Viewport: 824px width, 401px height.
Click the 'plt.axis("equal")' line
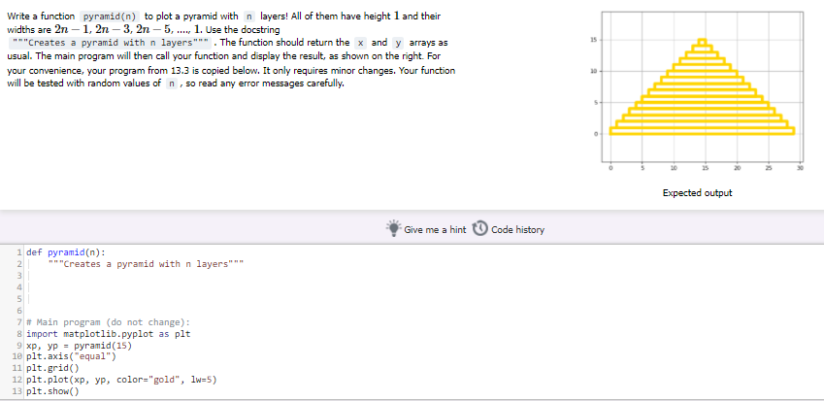[x=71, y=356]
